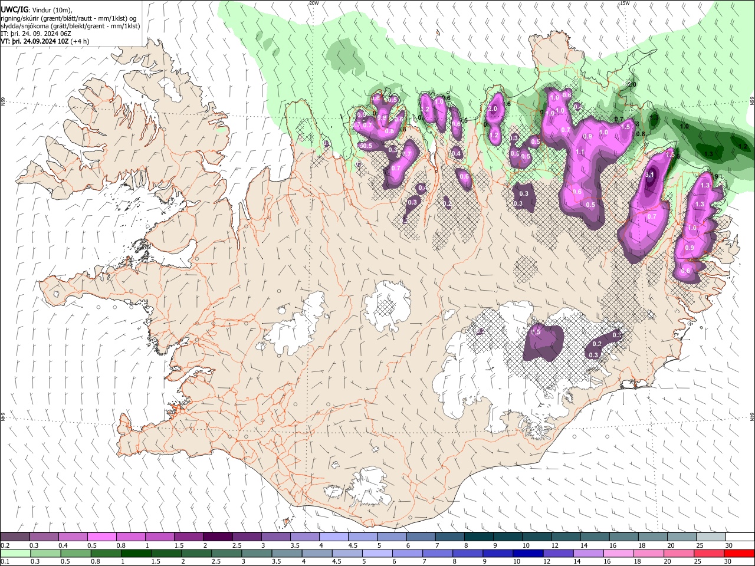Click the 0.2 value southeast of Vatnajökull
The image size is (755, 566).
point(597,344)
